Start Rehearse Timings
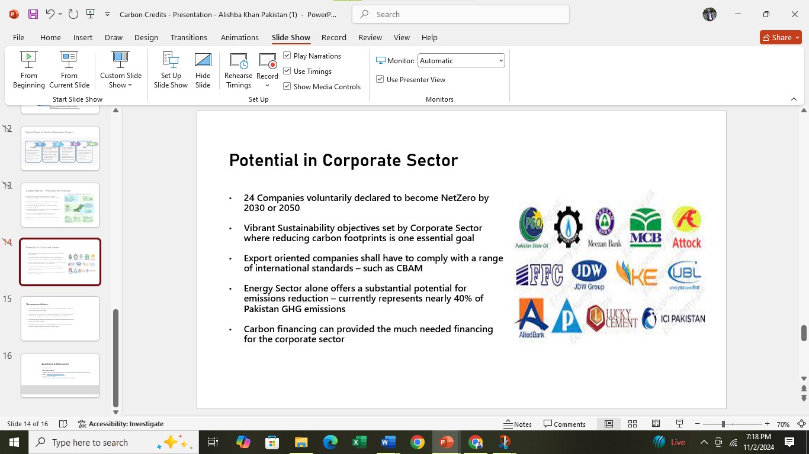The image size is (809, 454). pos(238,70)
